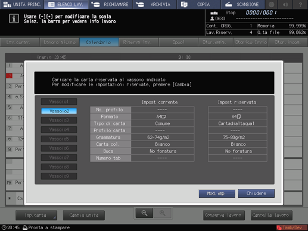Click the 'No. profilo' row label
This screenshot has width=308, height=231.
click(x=110, y=110)
